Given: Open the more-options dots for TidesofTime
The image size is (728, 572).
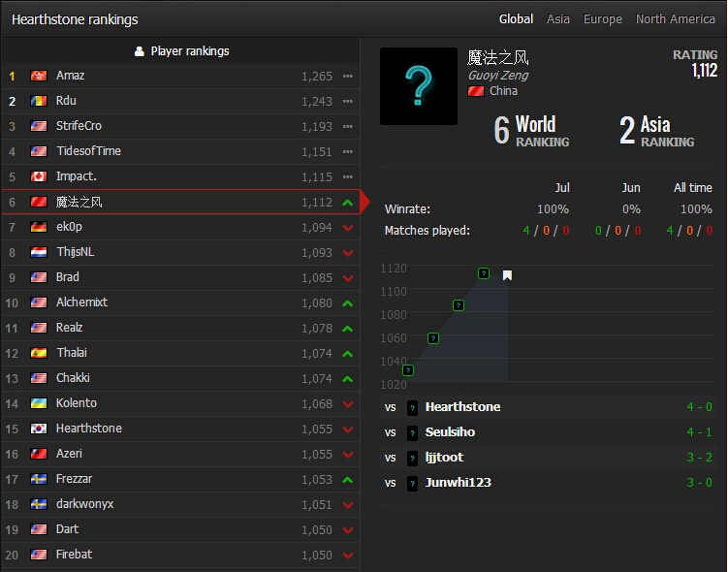Looking at the screenshot, I should (348, 151).
